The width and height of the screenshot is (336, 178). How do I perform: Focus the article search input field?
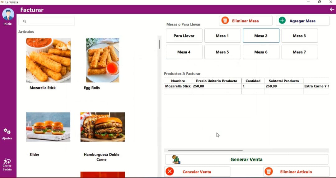coord(47,21)
